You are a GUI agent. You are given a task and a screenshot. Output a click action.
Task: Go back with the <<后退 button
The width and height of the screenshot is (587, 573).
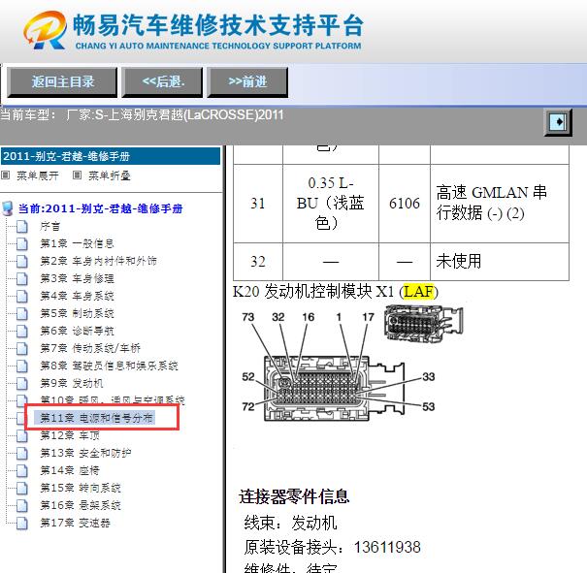click(162, 81)
